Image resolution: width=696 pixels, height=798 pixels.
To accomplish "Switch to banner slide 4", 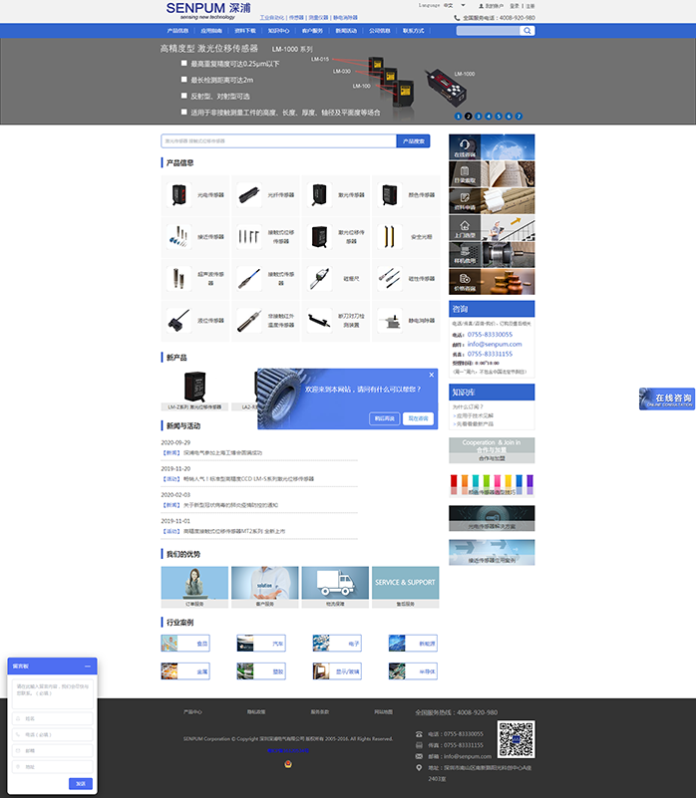I will [488, 116].
